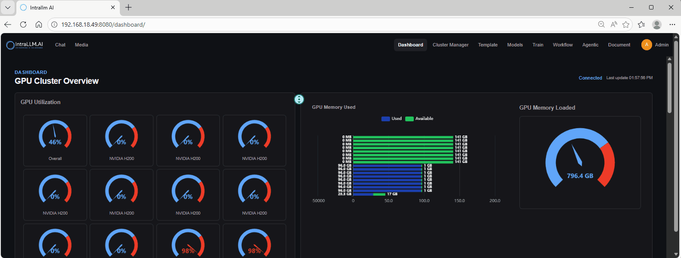Click the GPU Cluster Overview heading

56,81
